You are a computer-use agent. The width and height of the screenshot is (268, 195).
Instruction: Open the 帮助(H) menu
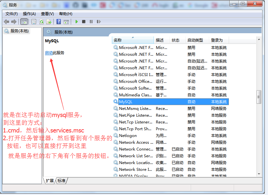[66, 14]
